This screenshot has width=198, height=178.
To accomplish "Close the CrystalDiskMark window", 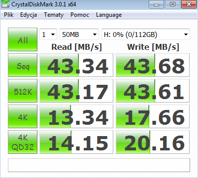I will (189, 4).
